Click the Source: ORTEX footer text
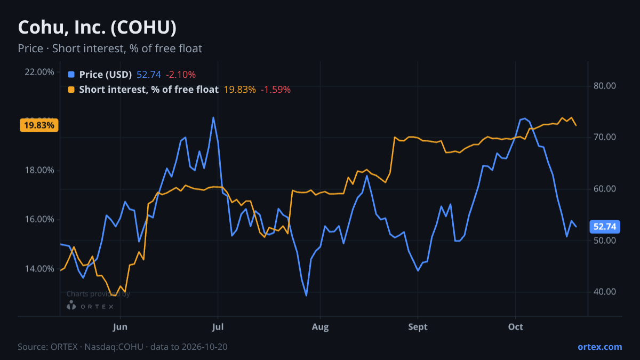This screenshot has width=640, height=360. coord(123,347)
